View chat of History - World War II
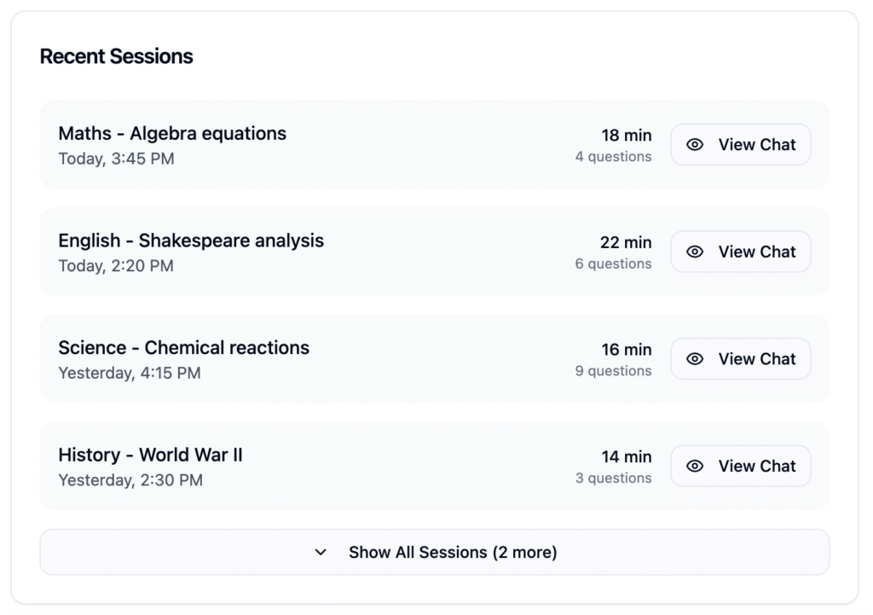This screenshot has height=615, width=873. 740,467
